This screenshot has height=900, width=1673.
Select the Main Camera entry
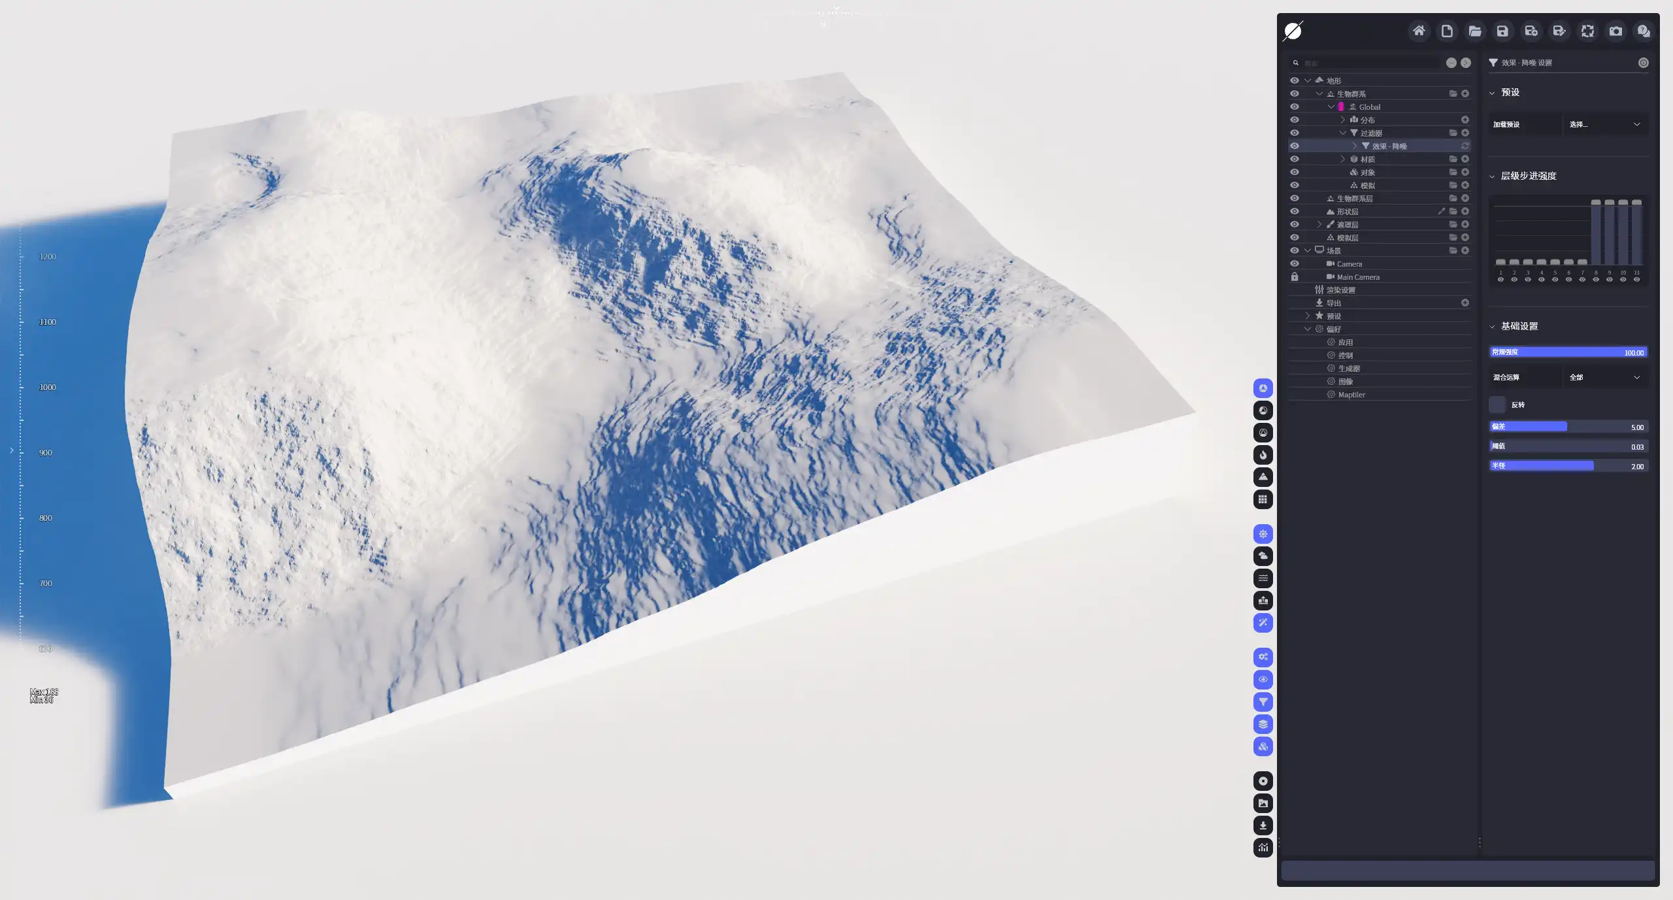pos(1357,276)
